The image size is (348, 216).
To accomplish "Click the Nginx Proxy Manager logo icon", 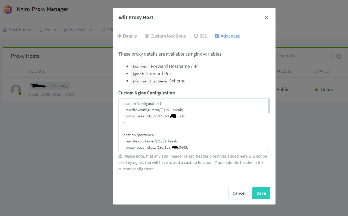I will [x=8, y=9].
